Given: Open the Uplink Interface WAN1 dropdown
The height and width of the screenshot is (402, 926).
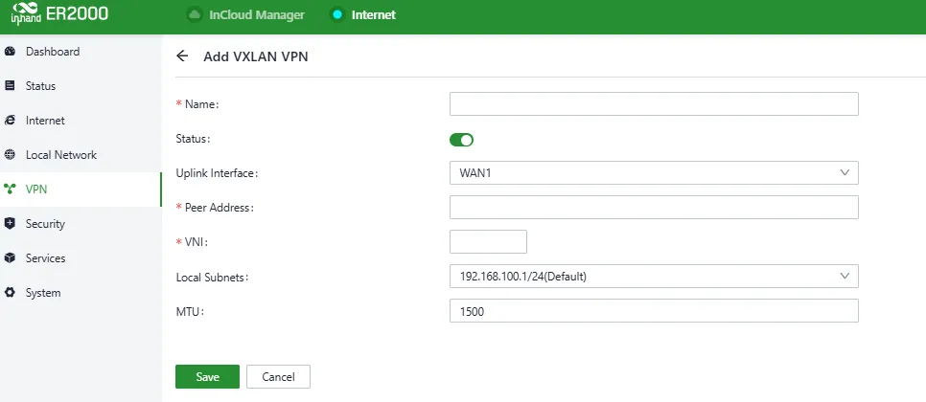Looking at the screenshot, I should pyautogui.click(x=654, y=172).
